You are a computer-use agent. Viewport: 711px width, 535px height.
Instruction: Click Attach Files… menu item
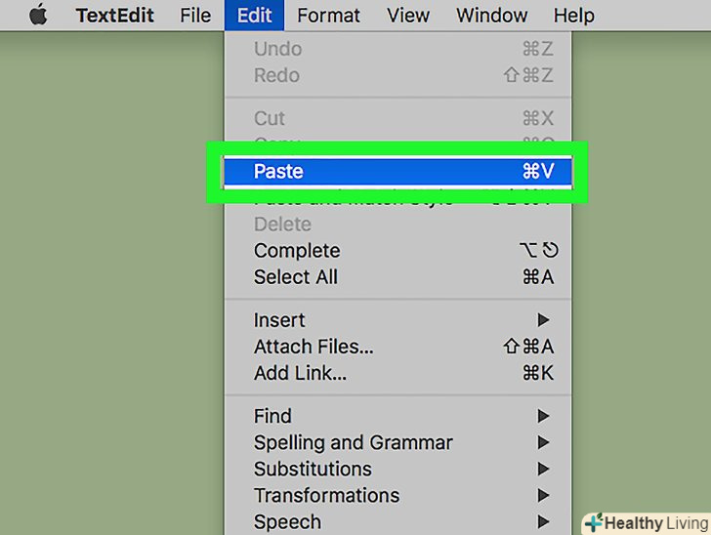(314, 347)
